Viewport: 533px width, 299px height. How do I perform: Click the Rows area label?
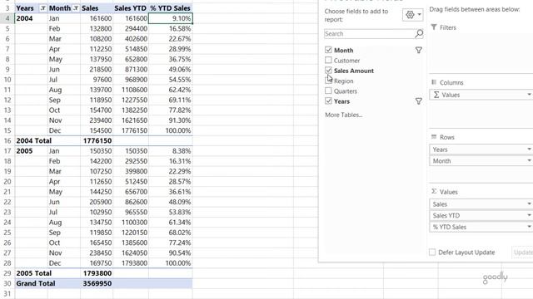point(446,137)
